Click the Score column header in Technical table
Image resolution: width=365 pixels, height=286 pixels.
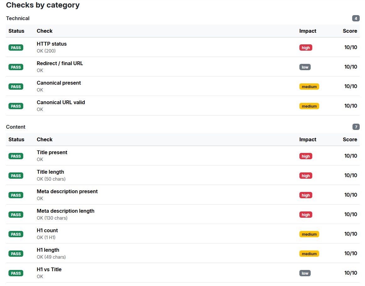(350, 31)
